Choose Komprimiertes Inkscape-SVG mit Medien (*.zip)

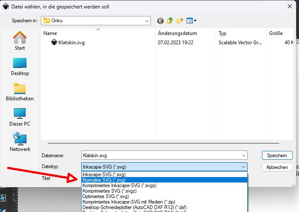point(164,202)
